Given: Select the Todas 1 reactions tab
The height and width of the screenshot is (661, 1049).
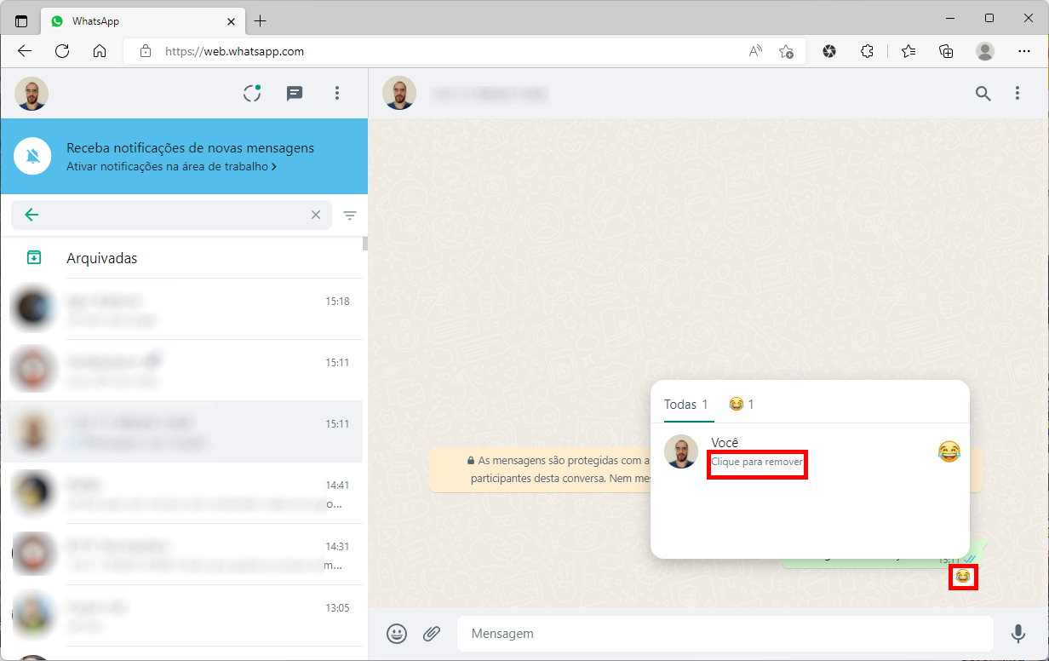Looking at the screenshot, I should tap(686, 405).
